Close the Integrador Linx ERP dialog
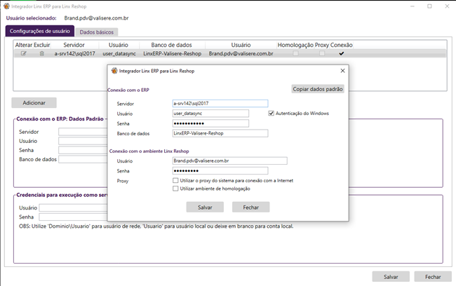The width and height of the screenshot is (456, 286). [342, 71]
